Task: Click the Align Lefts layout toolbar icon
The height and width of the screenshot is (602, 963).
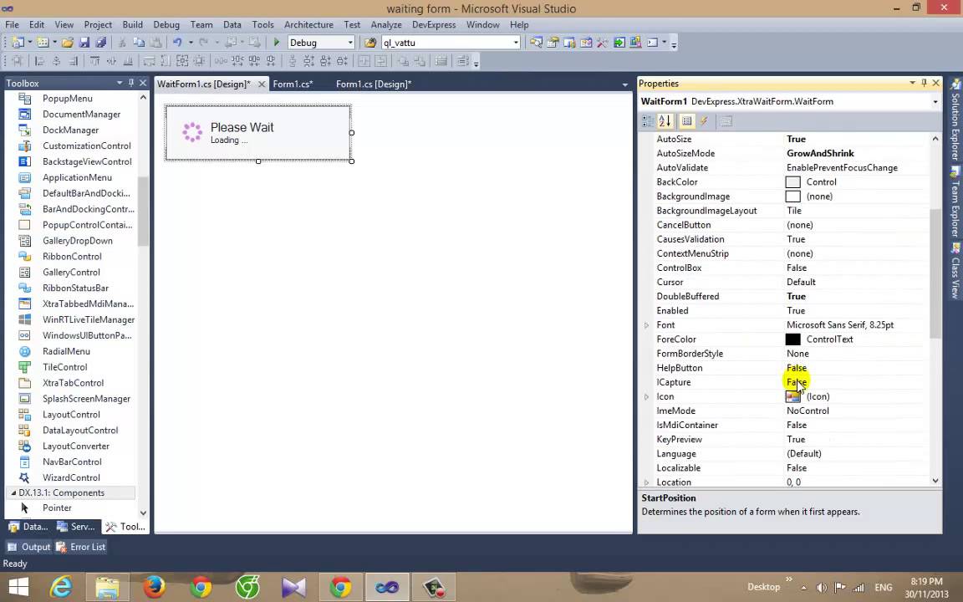Action: [x=40, y=61]
